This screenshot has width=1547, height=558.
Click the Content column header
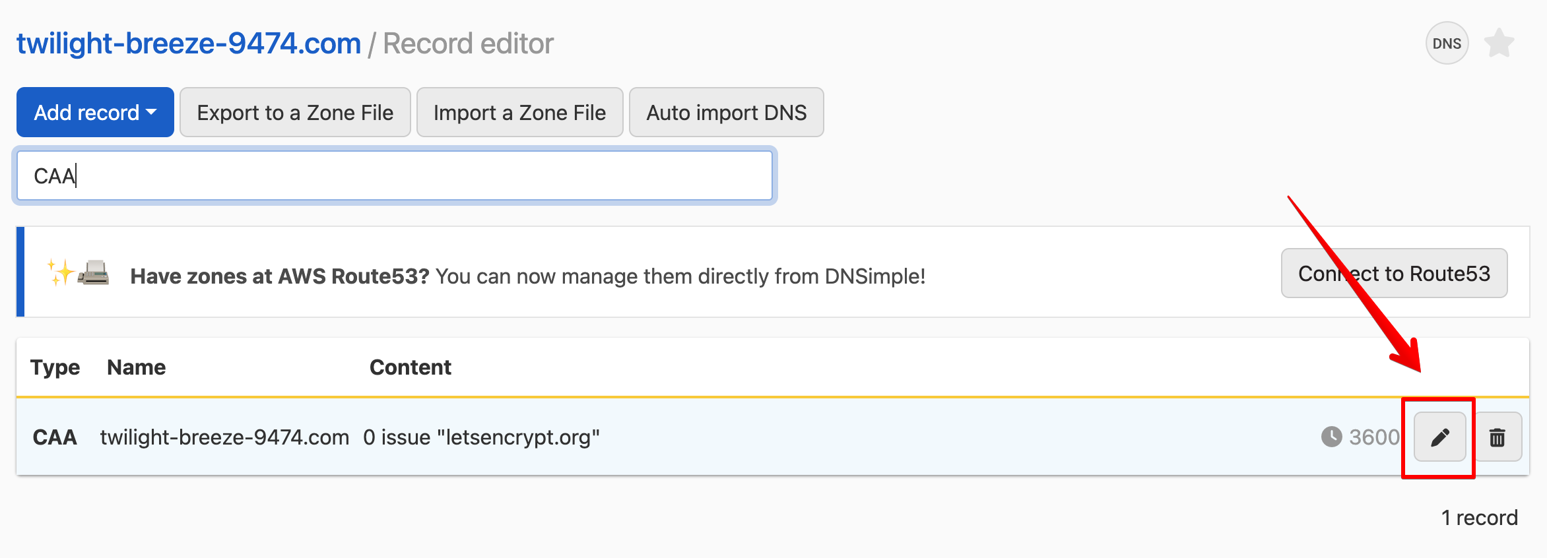(x=411, y=367)
